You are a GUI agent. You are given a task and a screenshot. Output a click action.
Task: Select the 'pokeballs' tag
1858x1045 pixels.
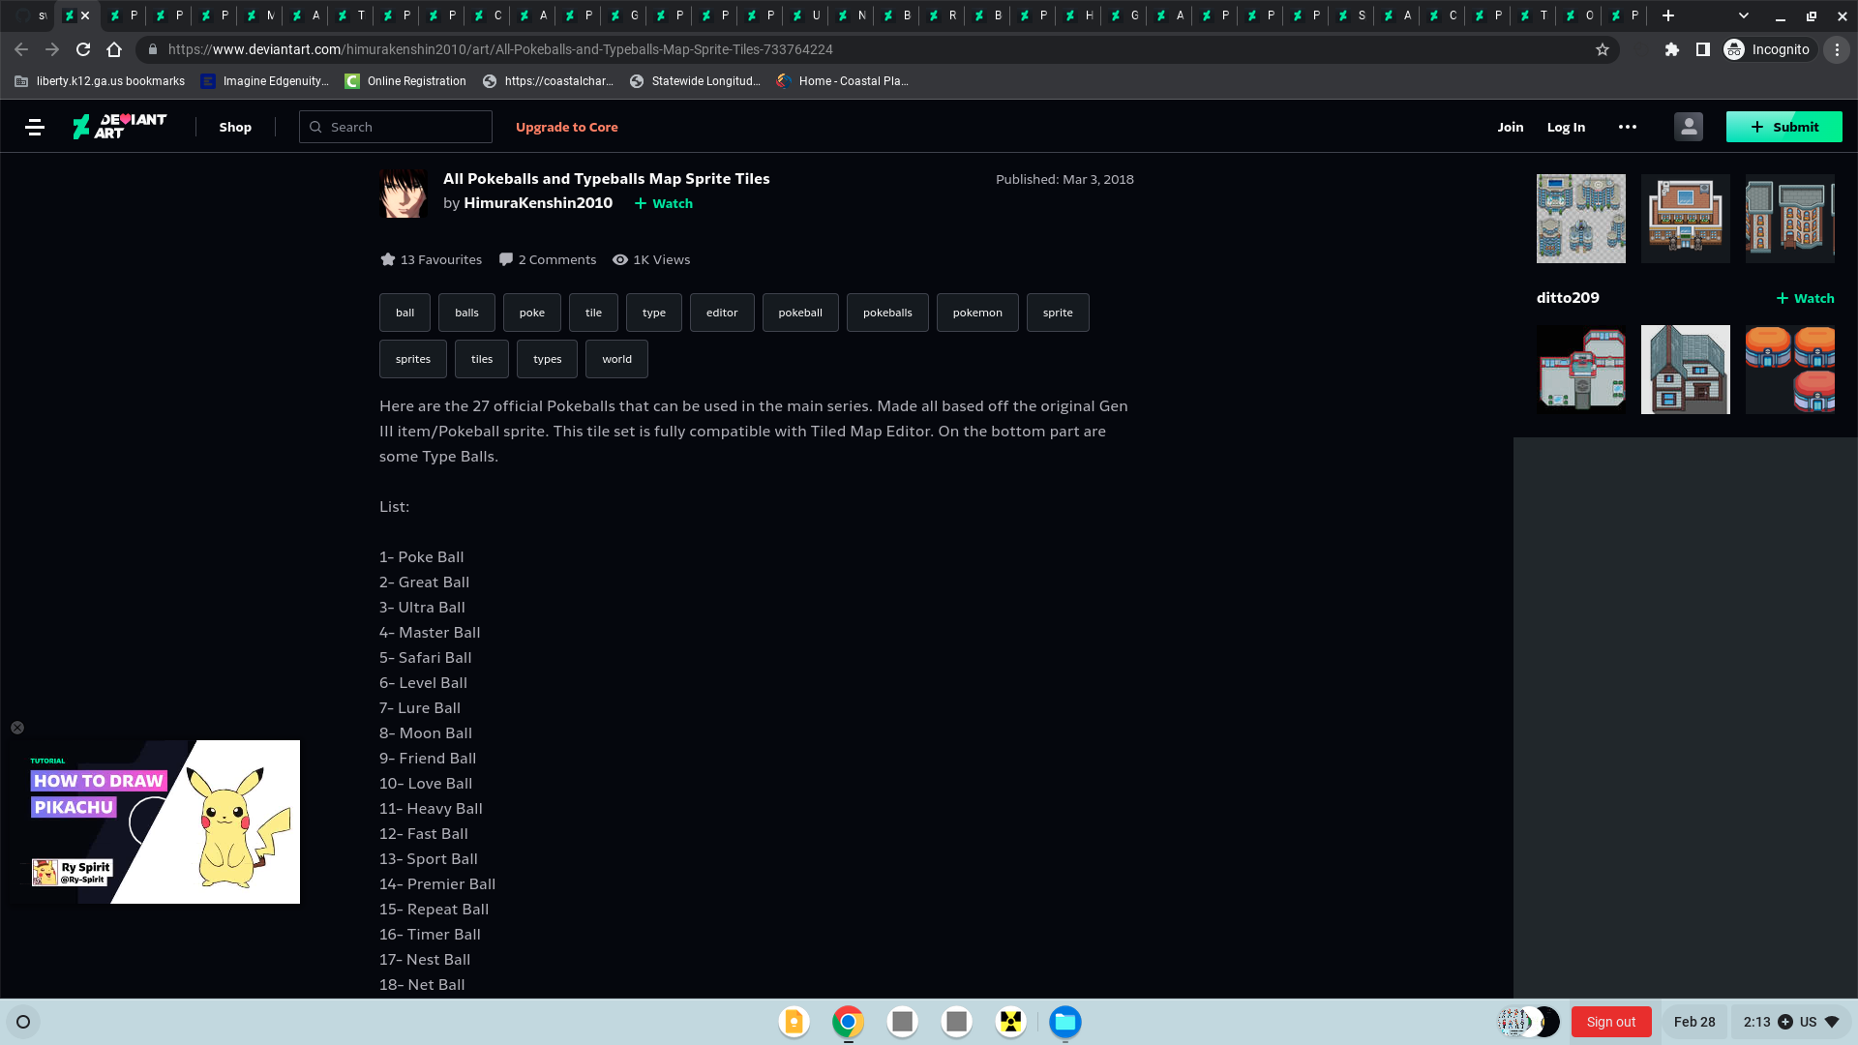click(887, 313)
